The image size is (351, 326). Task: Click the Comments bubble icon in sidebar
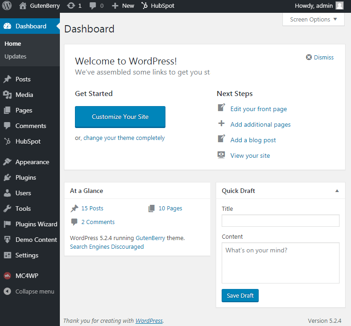click(x=7, y=126)
